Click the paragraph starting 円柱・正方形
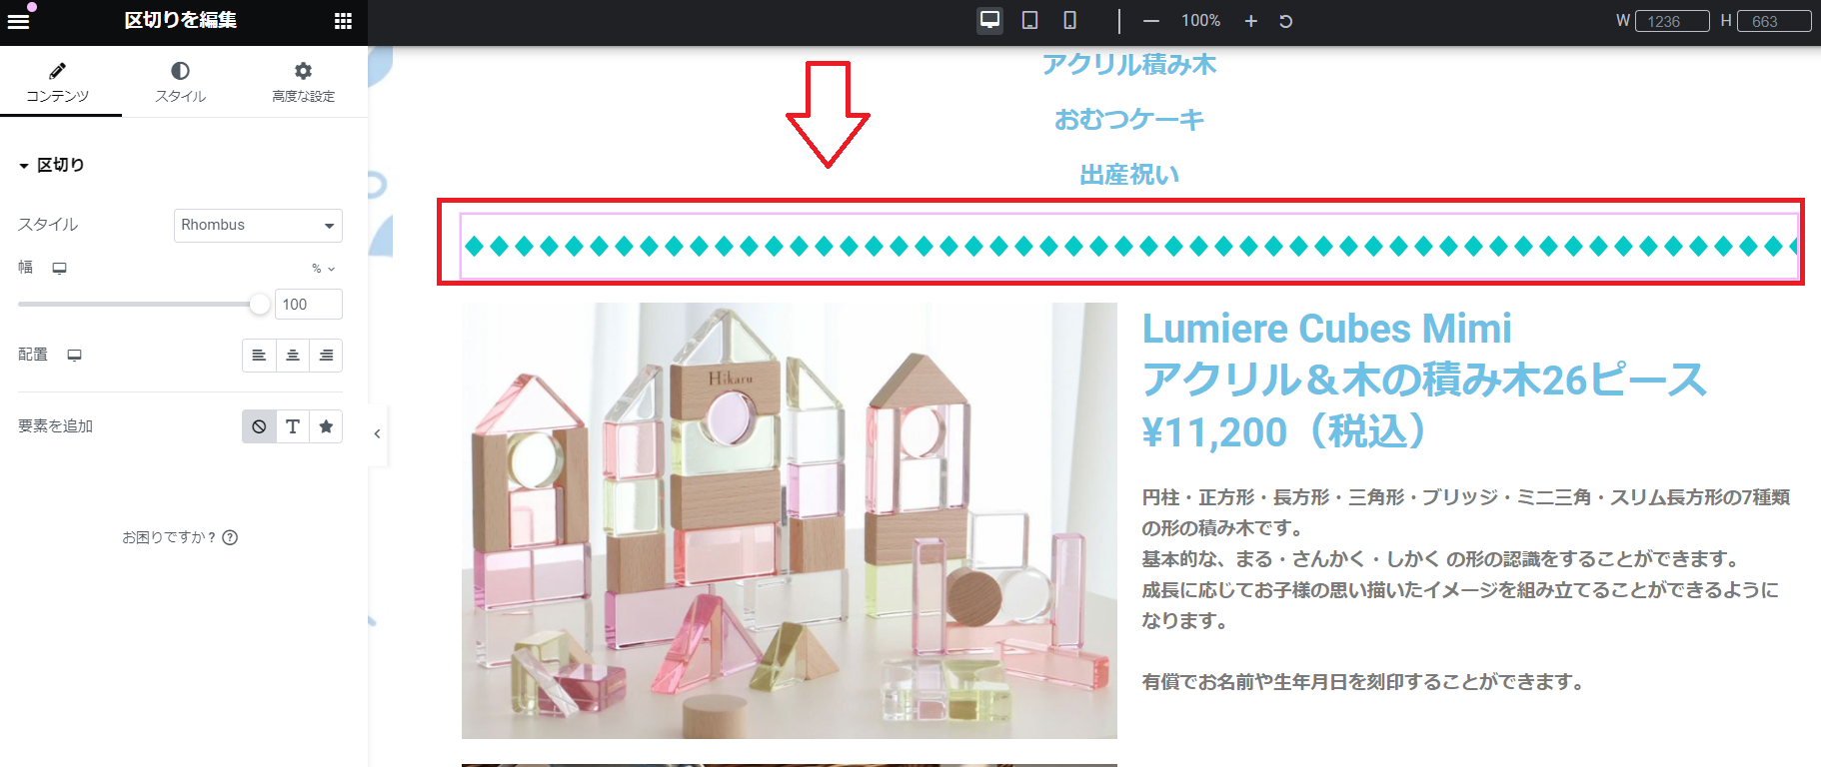The height and width of the screenshot is (767, 1821). click(x=1466, y=512)
